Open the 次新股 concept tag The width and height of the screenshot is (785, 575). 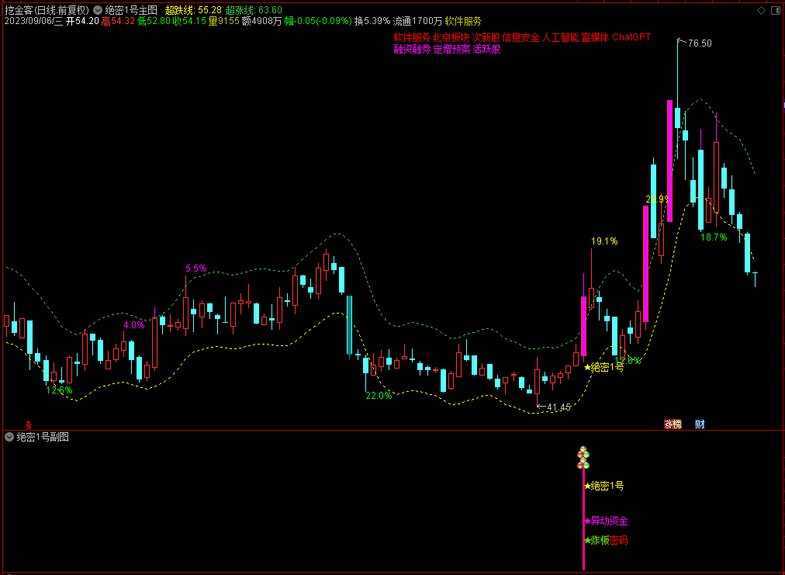486,37
